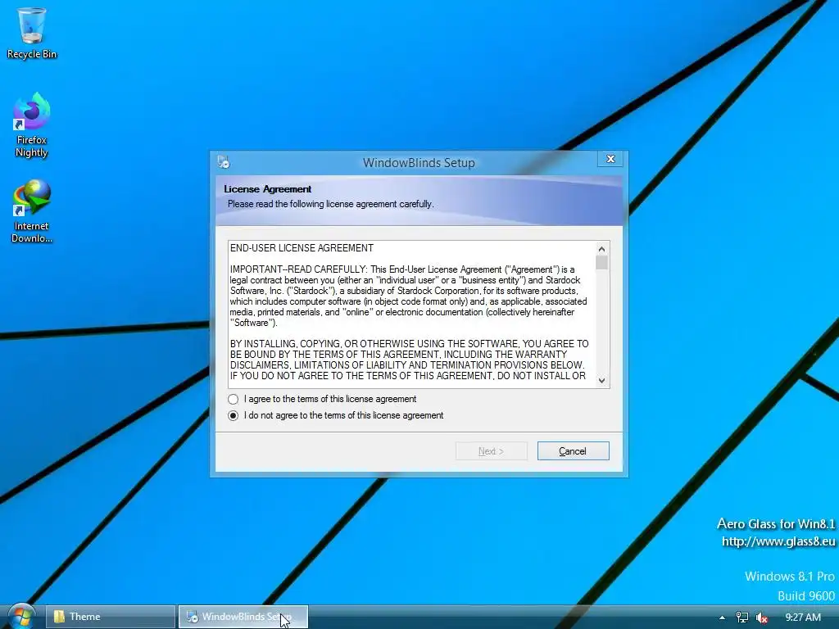The width and height of the screenshot is (839, 629).
Task: Click the Next button in setup
Action: [x=492, y=451]
